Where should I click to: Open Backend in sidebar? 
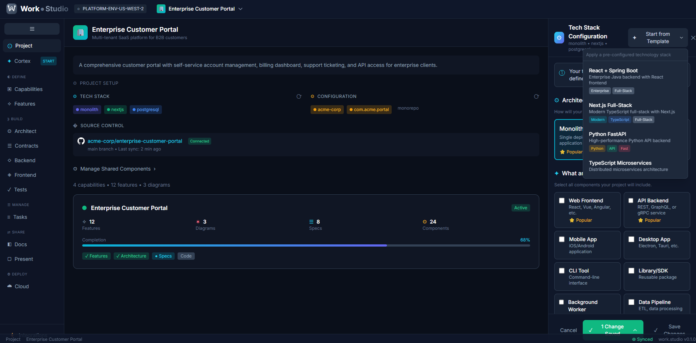[x=32, y=160]
